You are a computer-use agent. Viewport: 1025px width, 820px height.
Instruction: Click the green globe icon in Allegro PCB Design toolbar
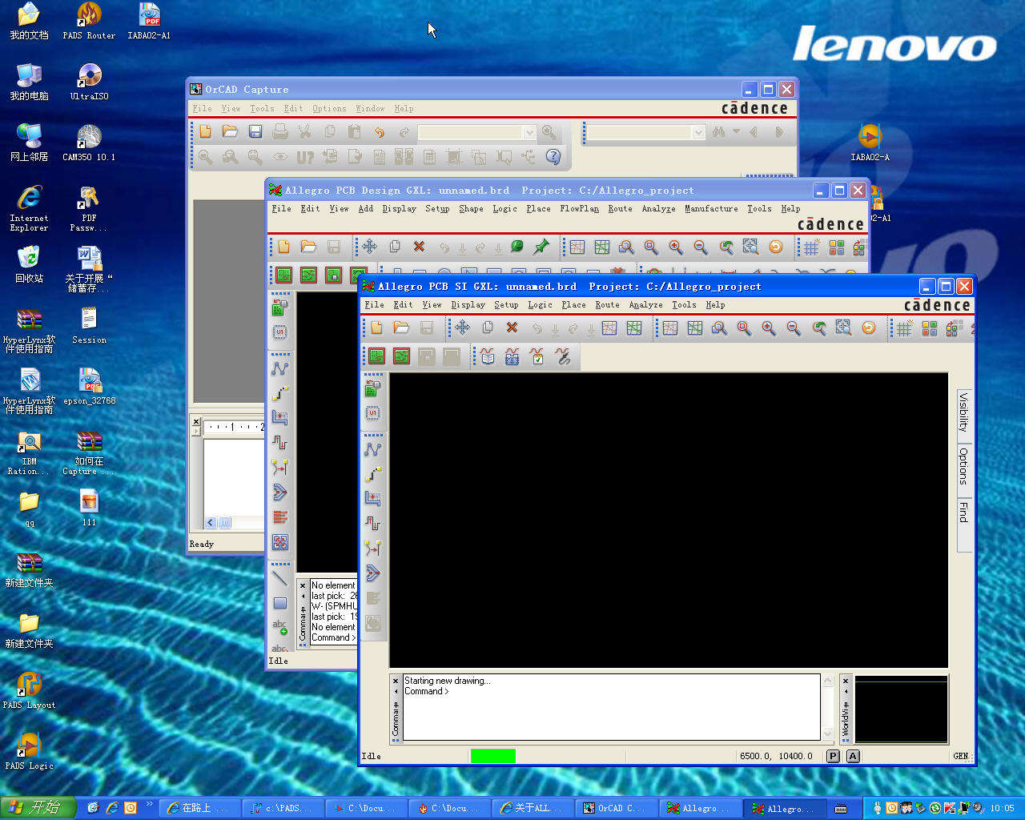point(517,247)
